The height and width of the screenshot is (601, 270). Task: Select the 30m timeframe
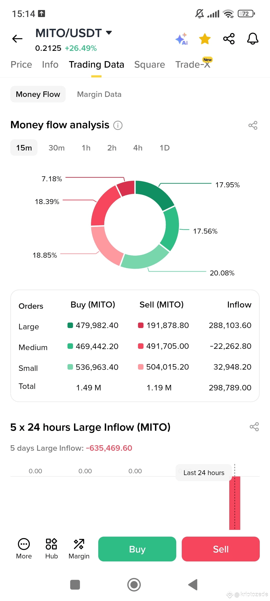(56, 148)
